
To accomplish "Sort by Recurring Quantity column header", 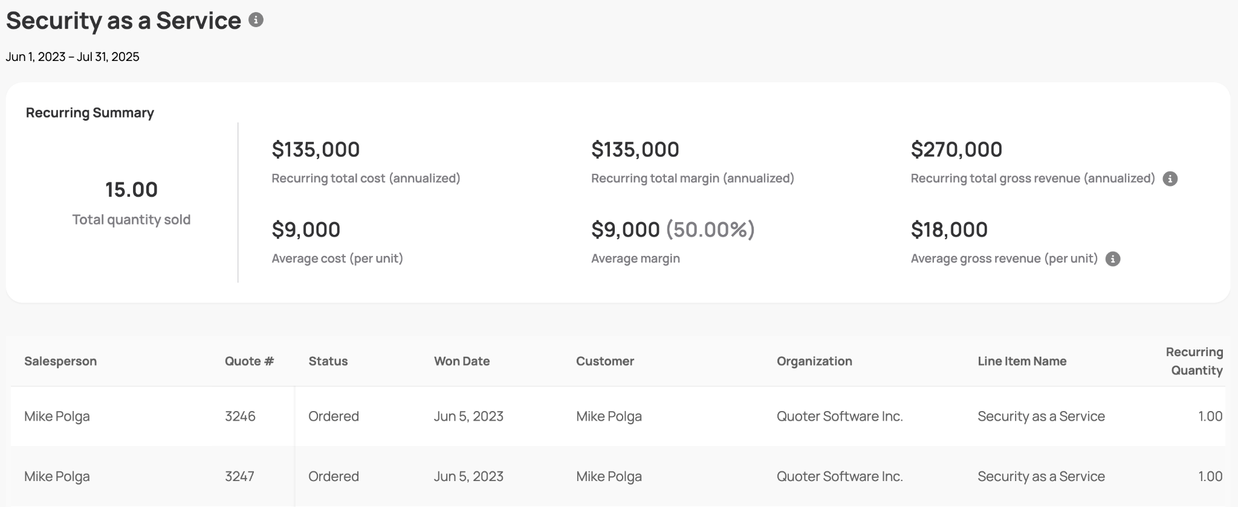I will [1194, 361].
